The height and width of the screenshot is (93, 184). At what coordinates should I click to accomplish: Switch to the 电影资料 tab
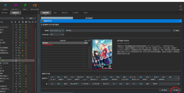click(x=46, y=13)
